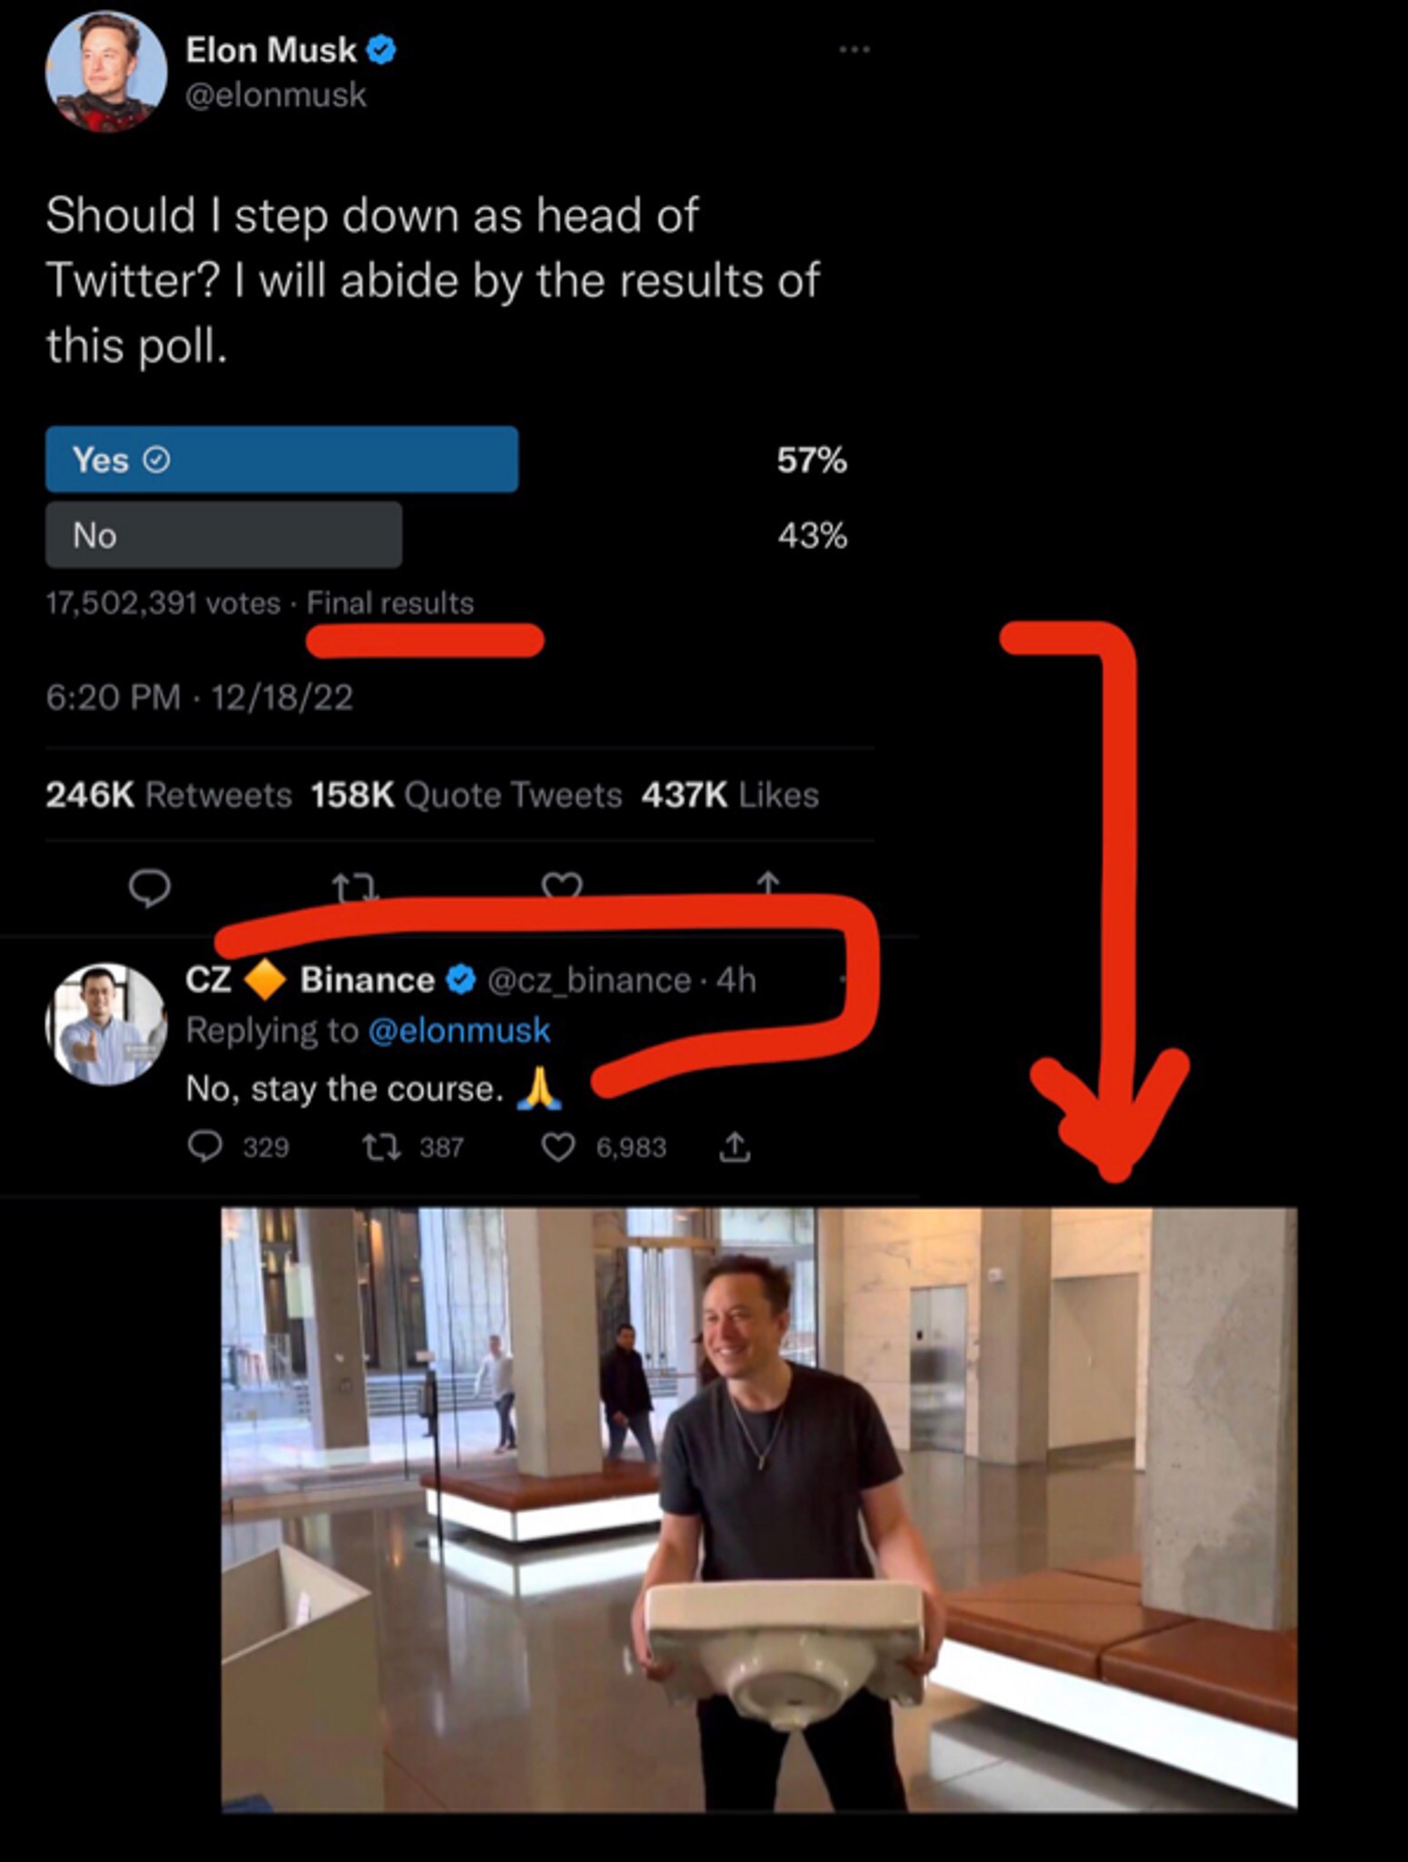This screenshot has width=1408, height=1862.
Task: Show the 437K Likes list
Action: coord(730,796)
